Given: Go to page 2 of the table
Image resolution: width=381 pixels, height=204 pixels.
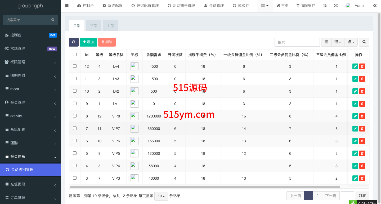Looking at the screenshot, I should (317, 196).
